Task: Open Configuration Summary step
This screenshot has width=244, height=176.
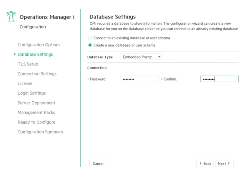Action: [x=40, y=132]
